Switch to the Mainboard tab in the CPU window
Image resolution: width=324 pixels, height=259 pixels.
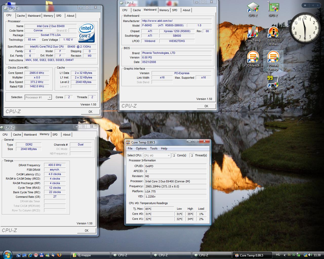pyautogui.click(x=34, y=16)
